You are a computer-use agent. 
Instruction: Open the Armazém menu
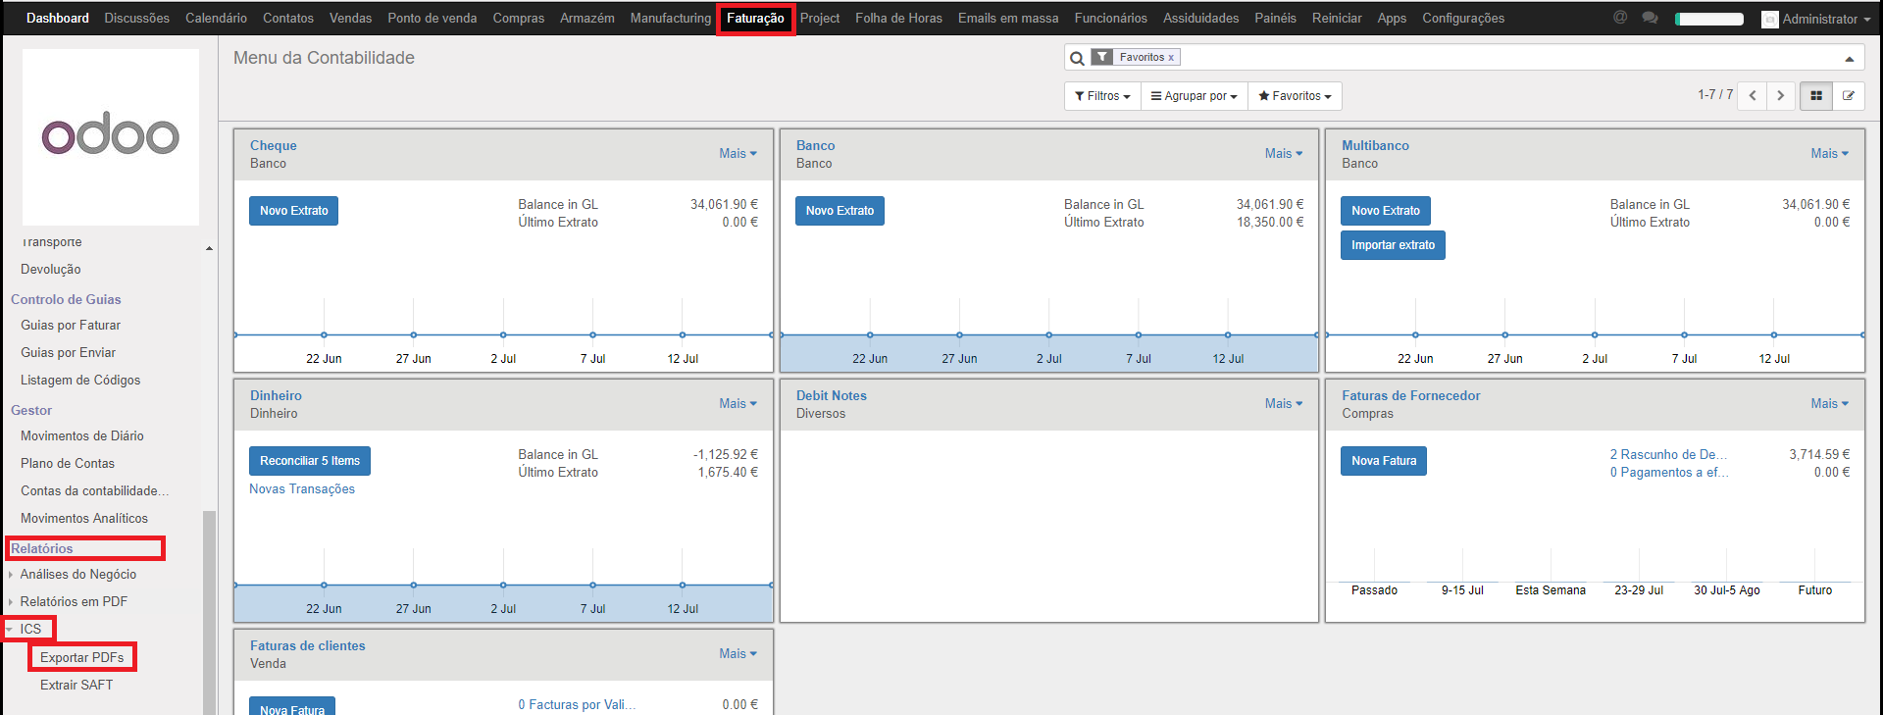586,18
